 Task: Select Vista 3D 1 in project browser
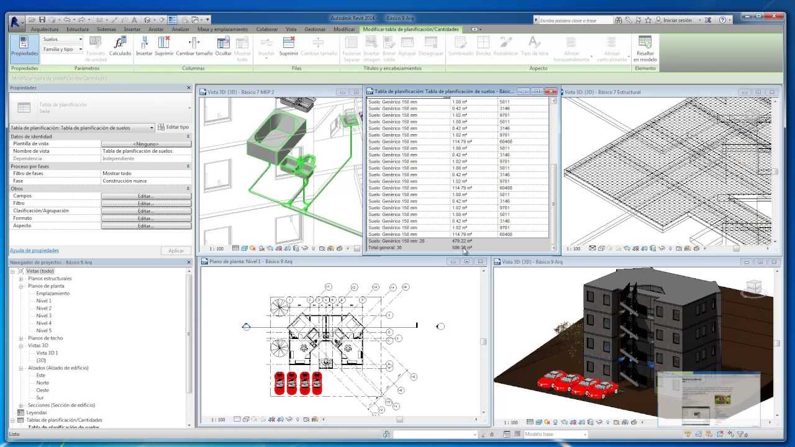[x=47, y=353]
